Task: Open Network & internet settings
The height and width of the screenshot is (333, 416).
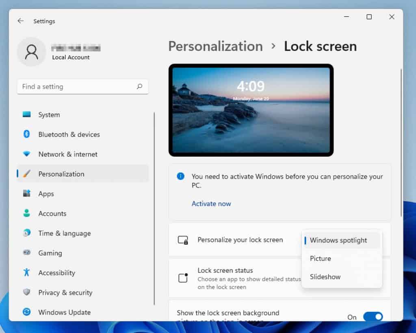Action: click(x=82, y=154)
